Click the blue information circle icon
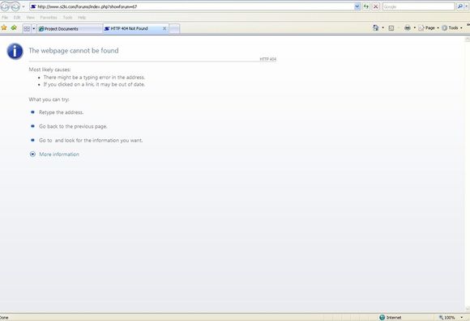470x321 pixels. coord(15,52)
